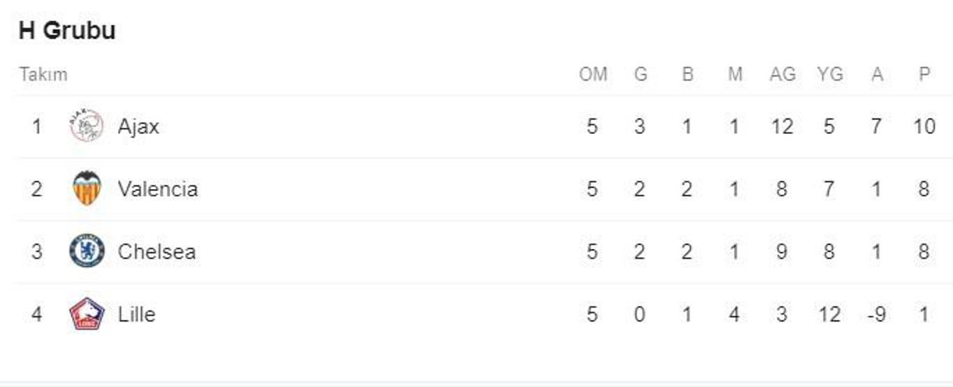Open the Ajax team name link
The width and height of the screenshot is (953, 387).
(x=138, y=127)
